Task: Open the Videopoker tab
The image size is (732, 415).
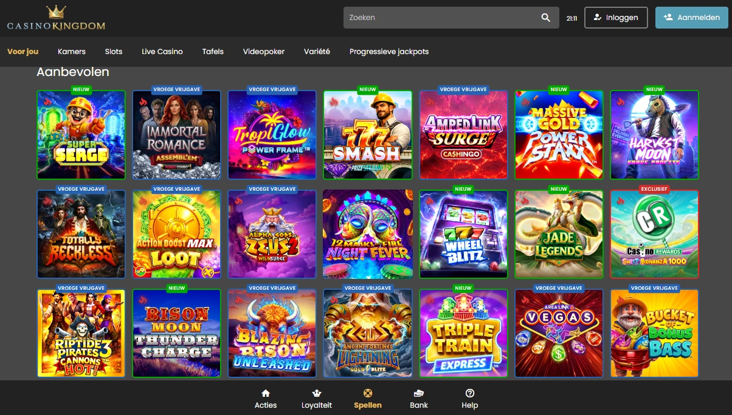Action: 264,52
